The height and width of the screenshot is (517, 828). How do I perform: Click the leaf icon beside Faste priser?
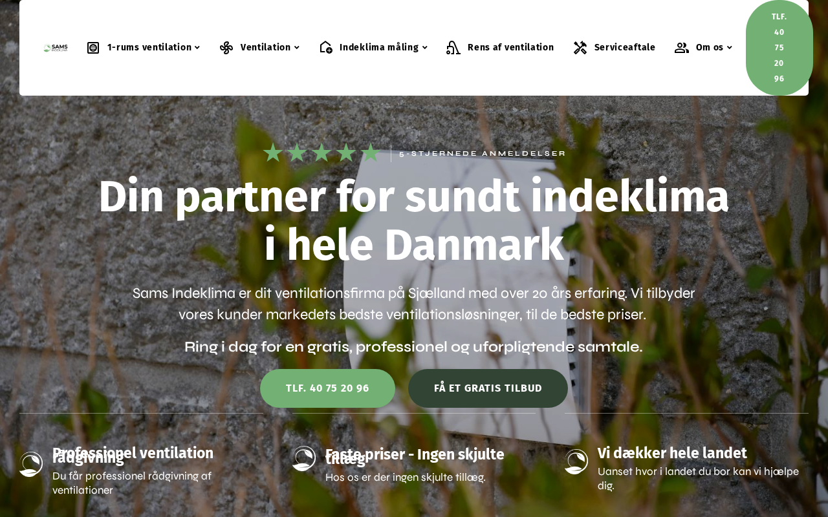point(303,458)
